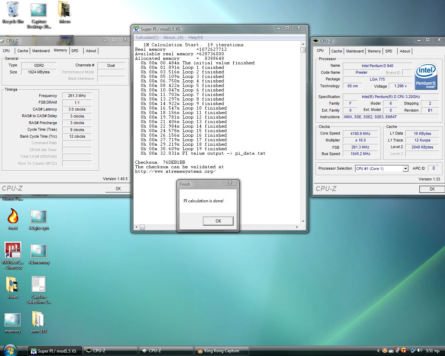Click Super PI vertical scrollbar up arrow
The height and width of the screenshot is (356, 445).
[303, 44]
